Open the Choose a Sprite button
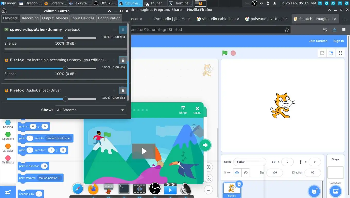 tap(314, 191)
